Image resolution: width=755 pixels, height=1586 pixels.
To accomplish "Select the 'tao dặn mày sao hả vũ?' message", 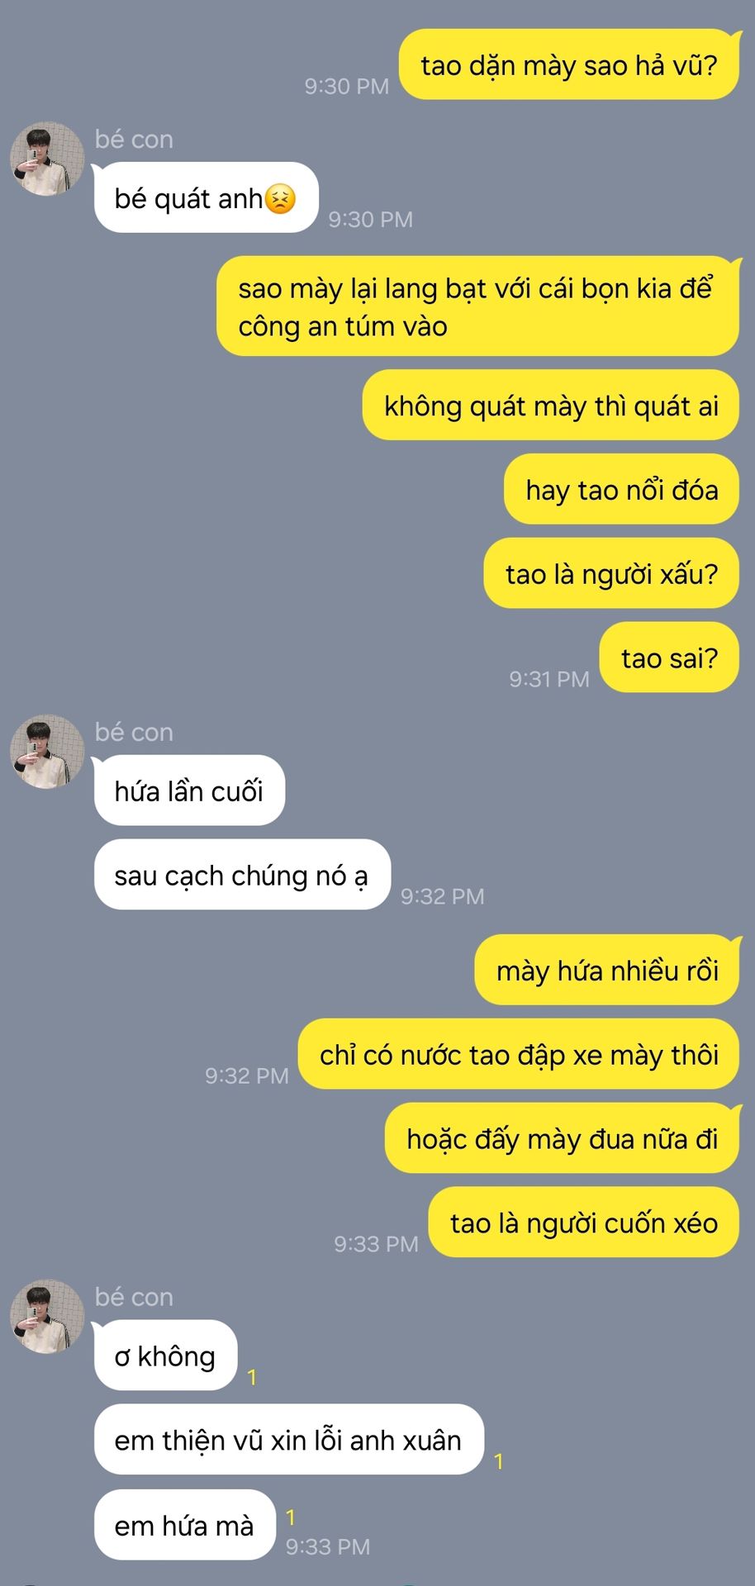I will tap(569, 64).
